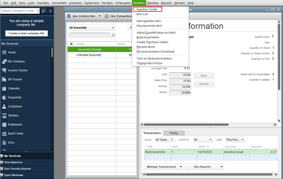Open the Docs shortcut icon
This screenshot has width=283, height=179.
point(4,142)
